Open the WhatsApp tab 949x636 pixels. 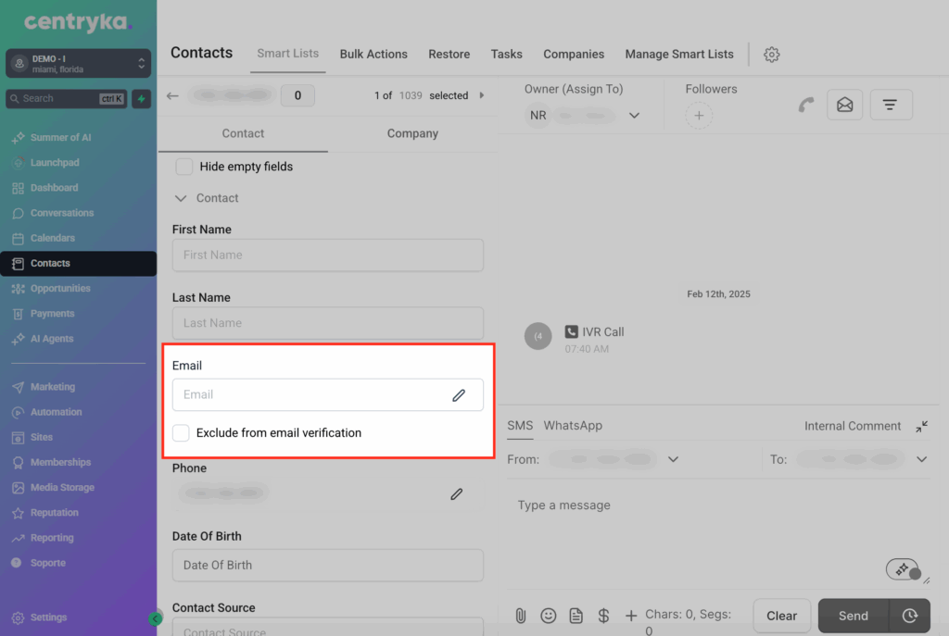tap(573, 426)
